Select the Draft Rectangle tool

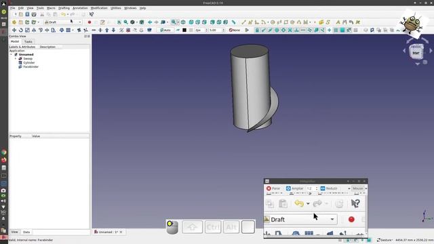pos(286,22)
